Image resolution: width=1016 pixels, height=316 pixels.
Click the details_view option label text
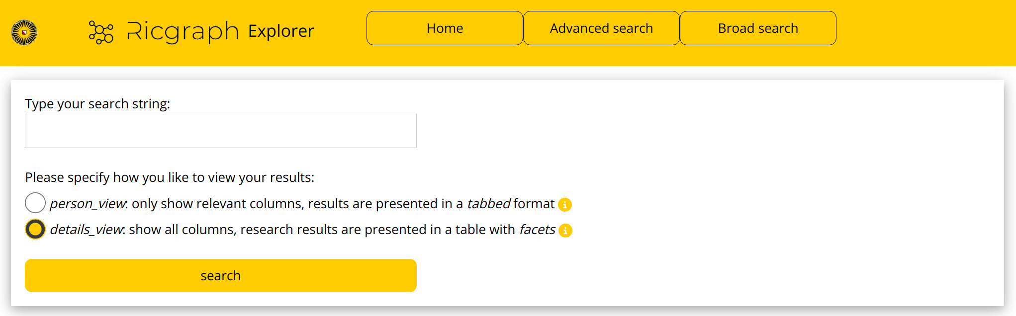[x=302, y=230]
